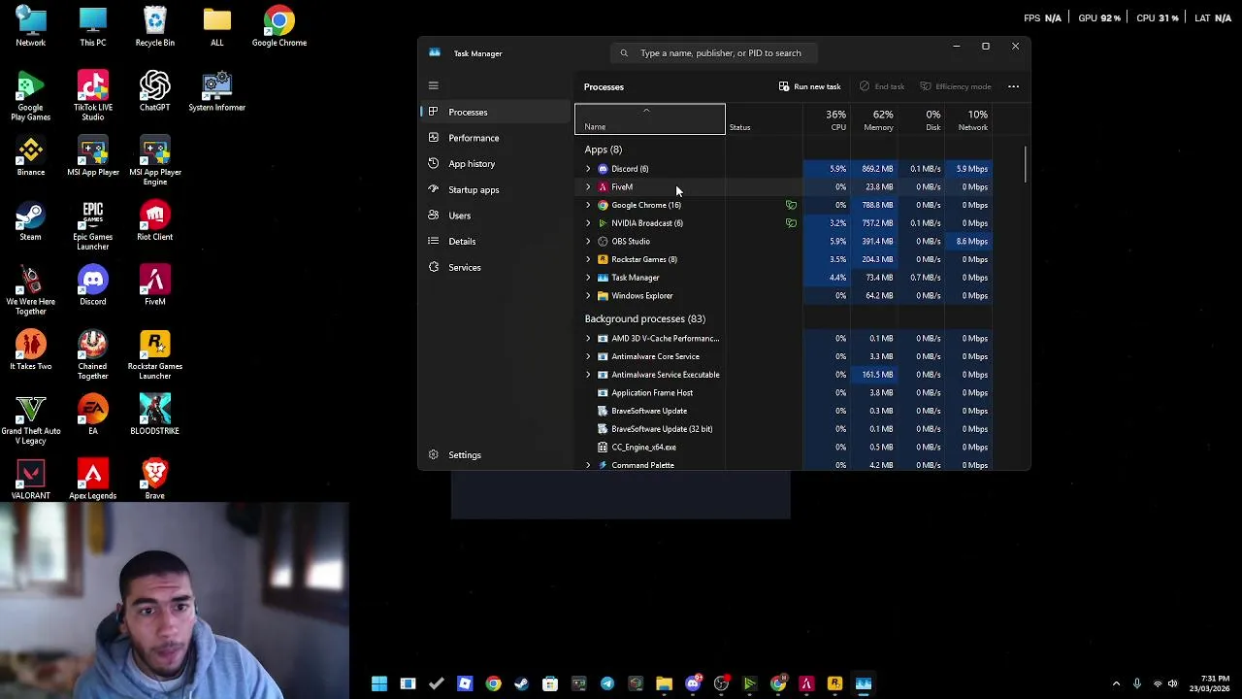This screenshot has height=699, width=1242.
Task: Expand the Windows Explorer process entry
Action: (588, 295)
